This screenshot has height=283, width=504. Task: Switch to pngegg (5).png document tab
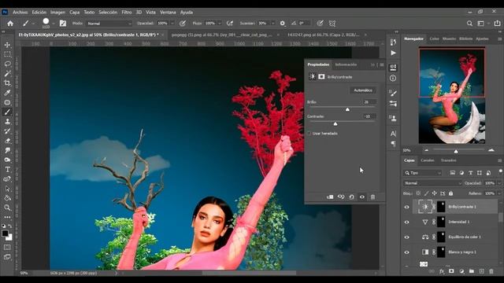pos(221,35)
